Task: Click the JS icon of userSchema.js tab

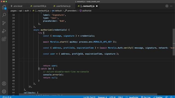Action: 54,6
